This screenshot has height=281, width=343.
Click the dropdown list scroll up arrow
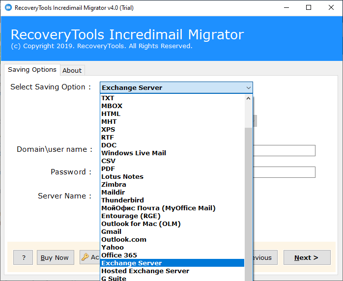coord(248,98)
